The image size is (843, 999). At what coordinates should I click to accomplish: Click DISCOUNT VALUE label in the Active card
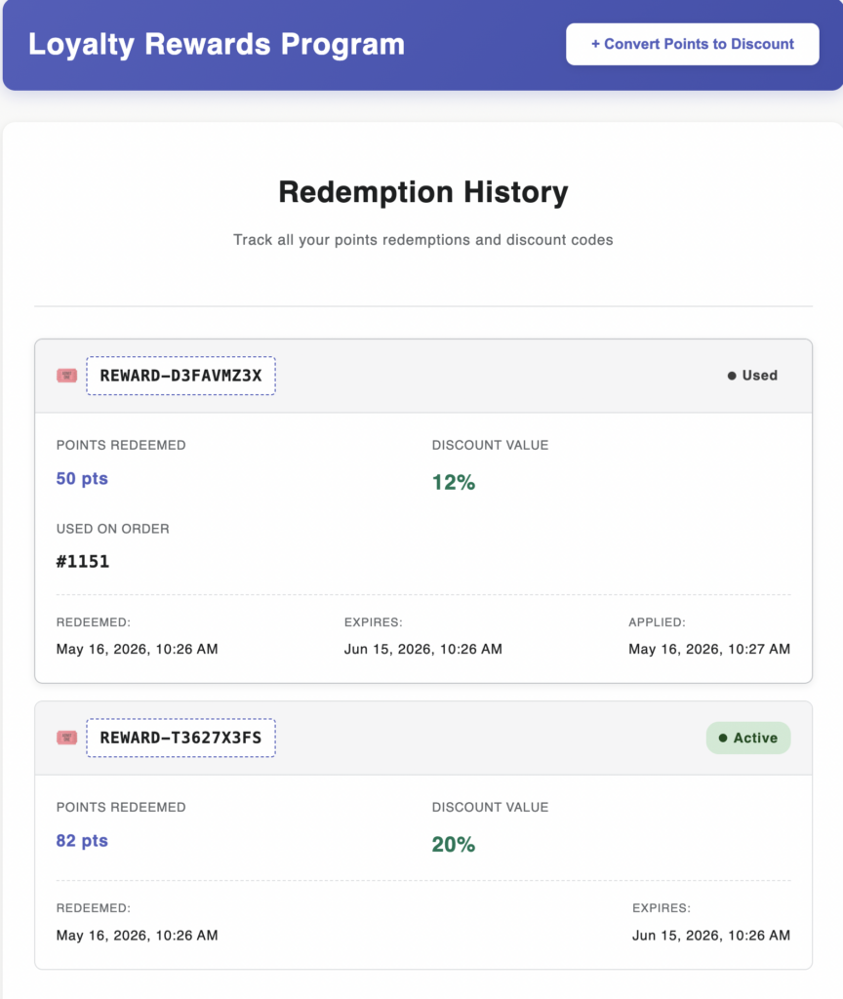(490, 807)
